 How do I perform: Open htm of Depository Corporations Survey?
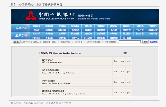(116, 82)
